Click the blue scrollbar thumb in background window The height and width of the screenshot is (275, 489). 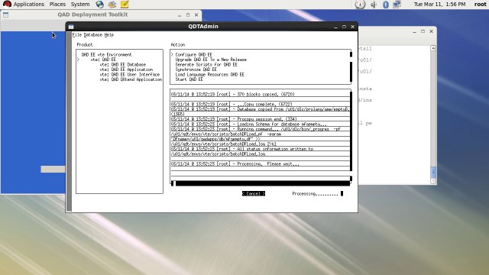pyautogui.click(x=433, y=172)
